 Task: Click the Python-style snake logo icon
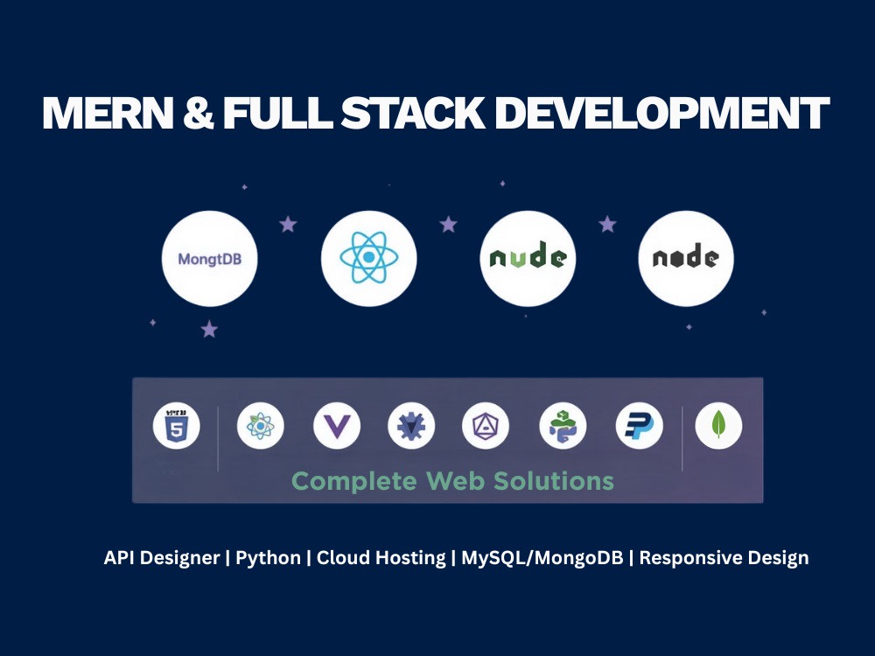click(563, 426)
